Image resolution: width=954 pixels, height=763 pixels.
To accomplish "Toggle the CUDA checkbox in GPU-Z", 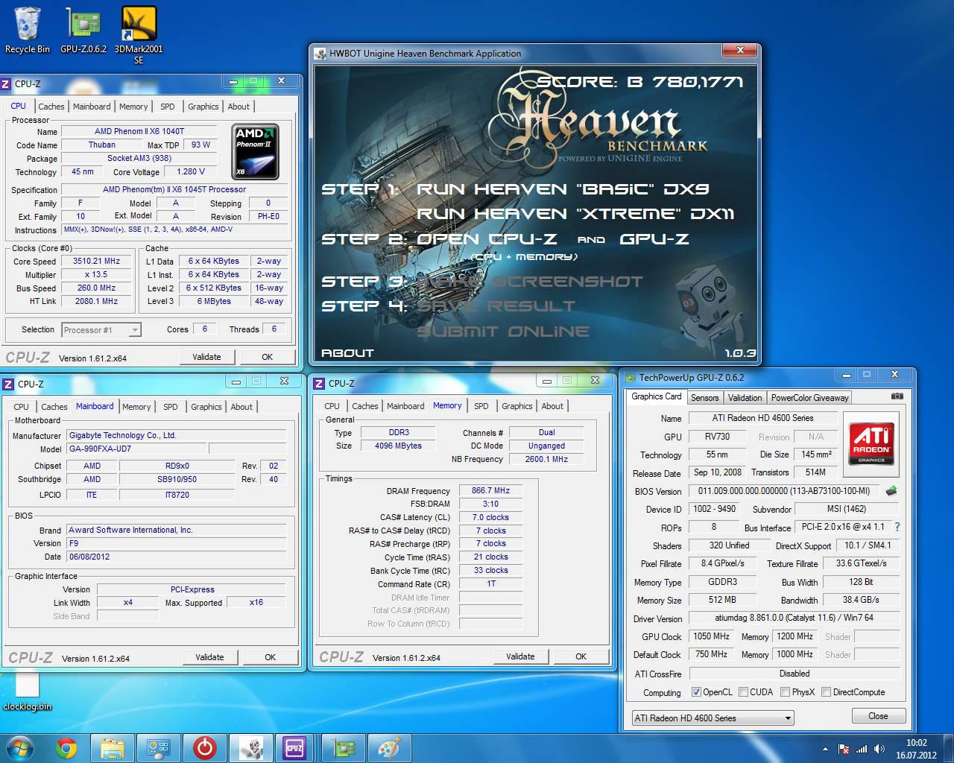I will [743, 692].
